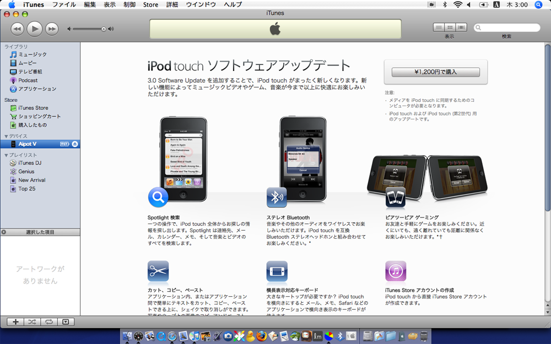Open the ファイル (File) menu
Screen dimensions: 551x344
click(64, 4)
